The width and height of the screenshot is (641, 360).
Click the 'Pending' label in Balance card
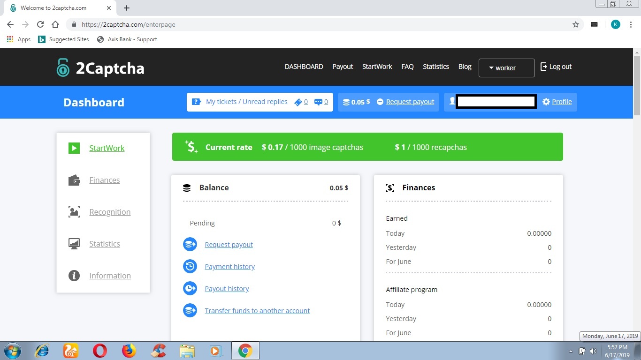click(x=202, y=223)
